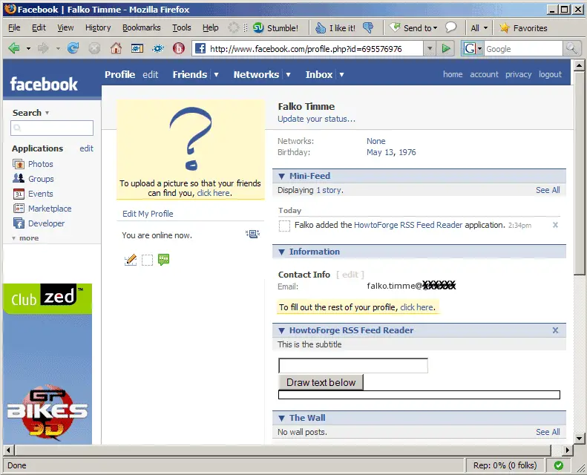This screenshot has width=587, height=475.
Task: Click the online status computer icon
Action: click(x=253, y=235)
